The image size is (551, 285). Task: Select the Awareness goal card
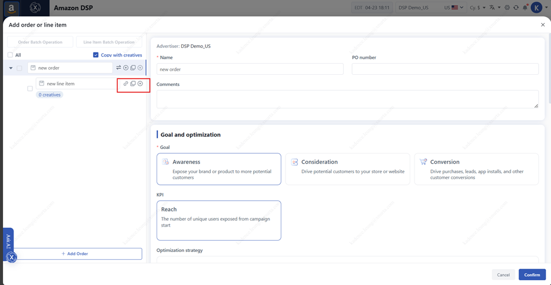pyautogui.click(x=219, y=169)
